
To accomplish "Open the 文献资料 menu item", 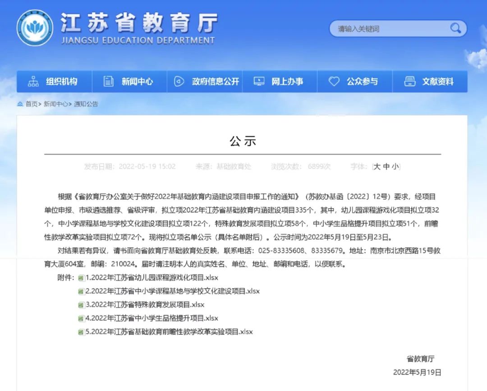I will pos(430,81).
